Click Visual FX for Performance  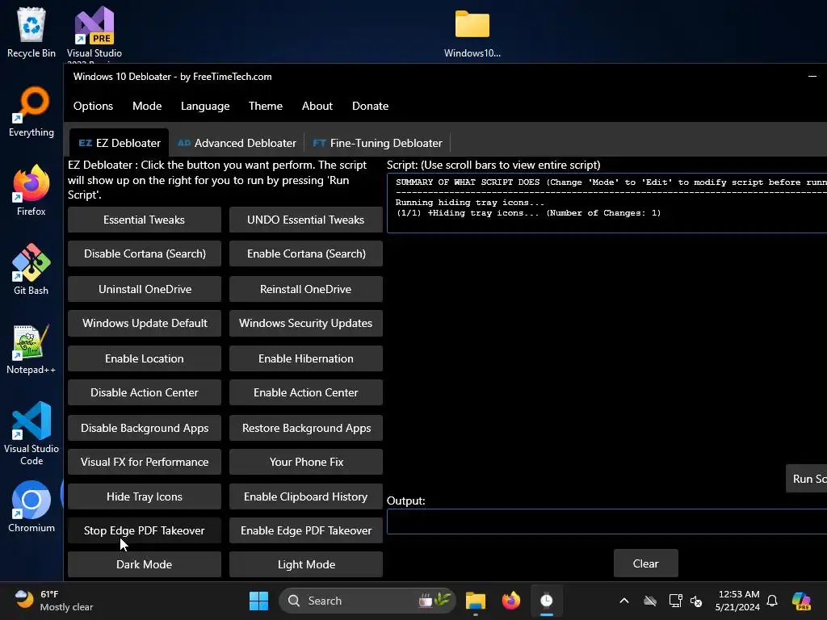click(x=144, y=462)
